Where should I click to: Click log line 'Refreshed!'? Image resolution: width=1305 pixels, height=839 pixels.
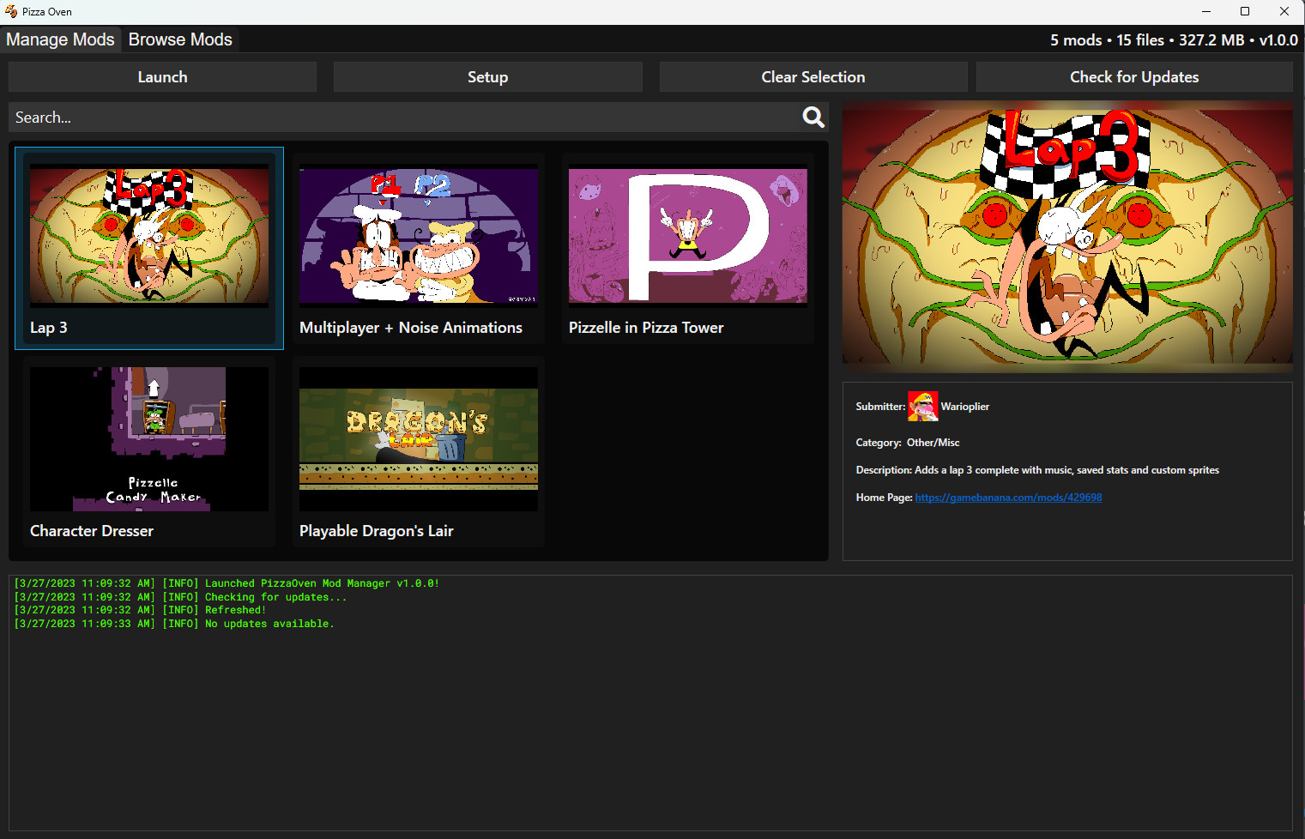pyautogui.click(x=140, y=610)
